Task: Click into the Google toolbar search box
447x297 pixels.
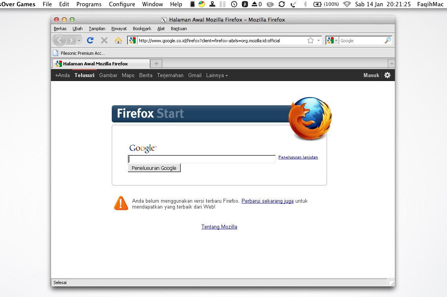Action: click(x=361, y=41)
